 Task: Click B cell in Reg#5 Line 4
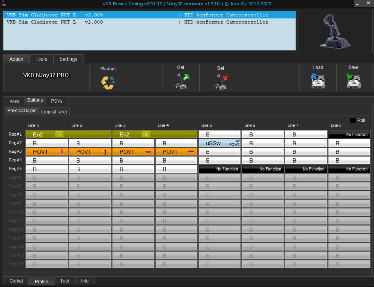tap(176, 169)
